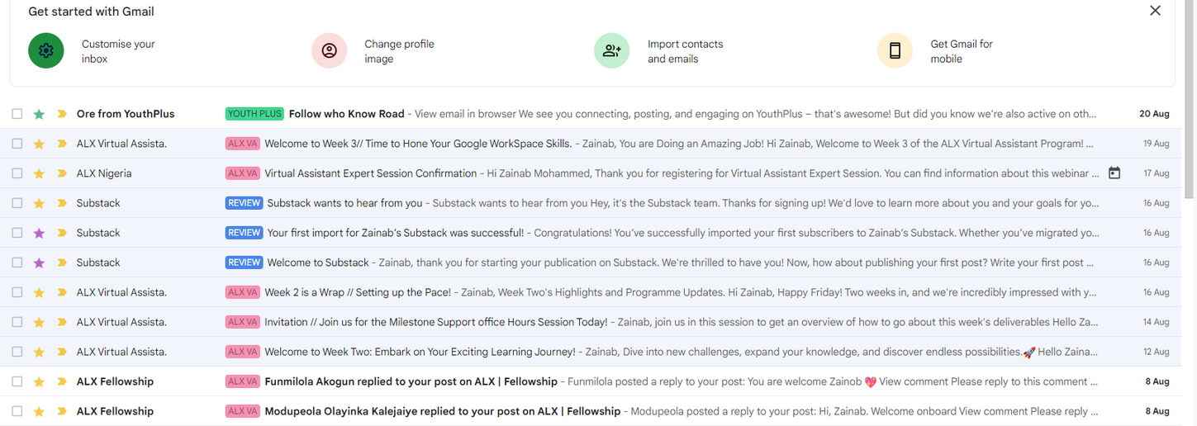Click the REVIEW label on first import email

[244, 233]
